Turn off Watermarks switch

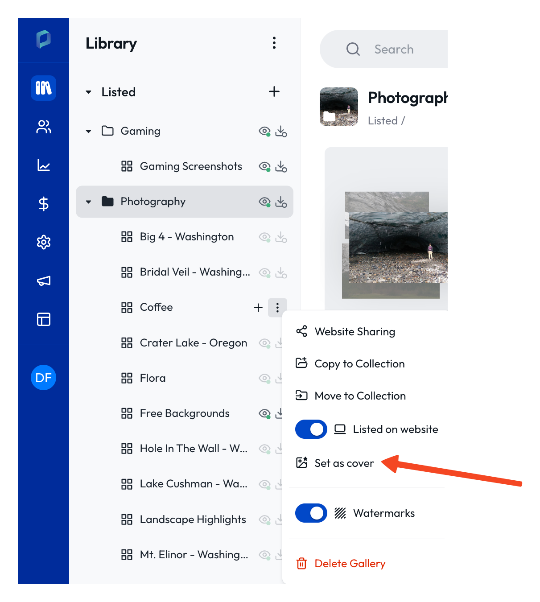[311, 513]
